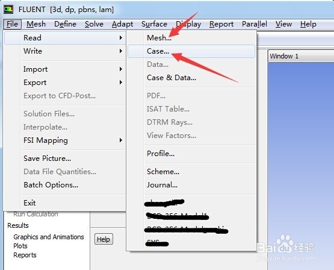Expand the Write submenu arrow
This screenshot has height=270, width=334.
(121, 51)
